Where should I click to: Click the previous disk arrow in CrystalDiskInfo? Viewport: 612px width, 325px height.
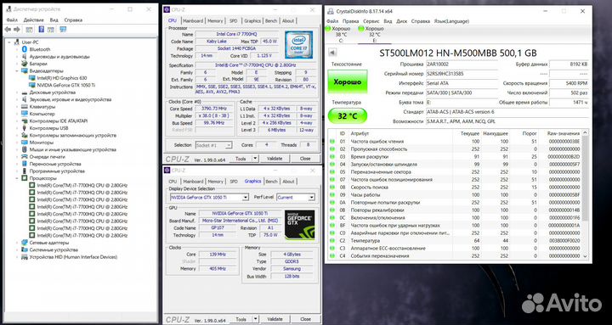[332, 53]
